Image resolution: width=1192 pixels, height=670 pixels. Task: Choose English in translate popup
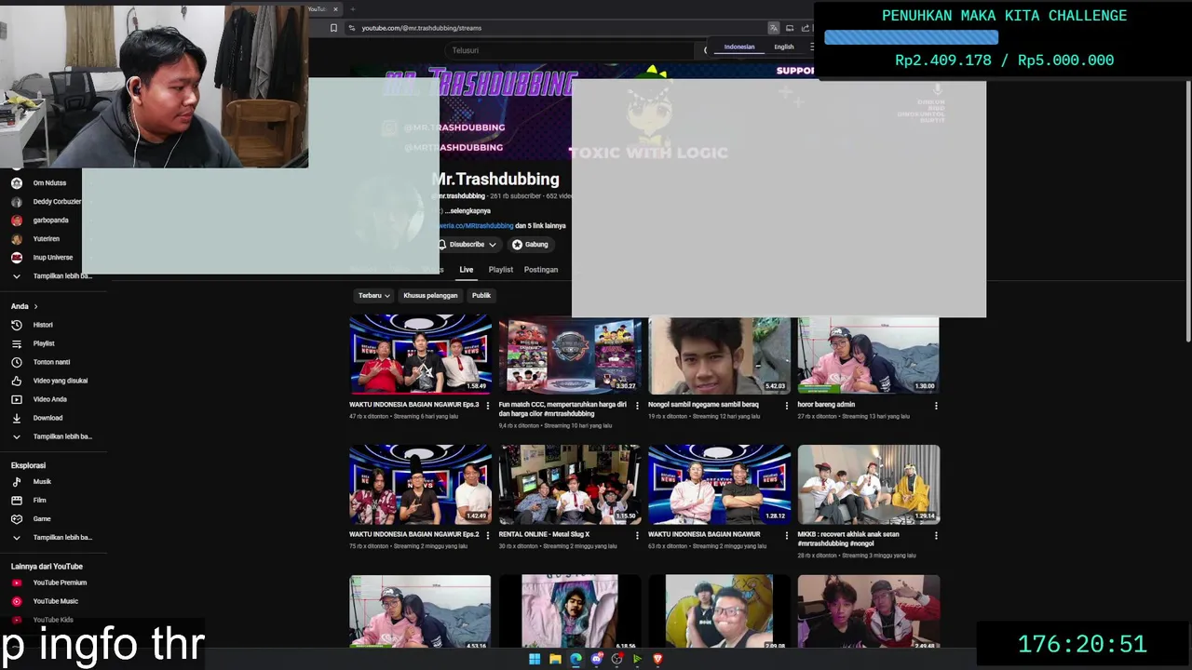point(784,47)
